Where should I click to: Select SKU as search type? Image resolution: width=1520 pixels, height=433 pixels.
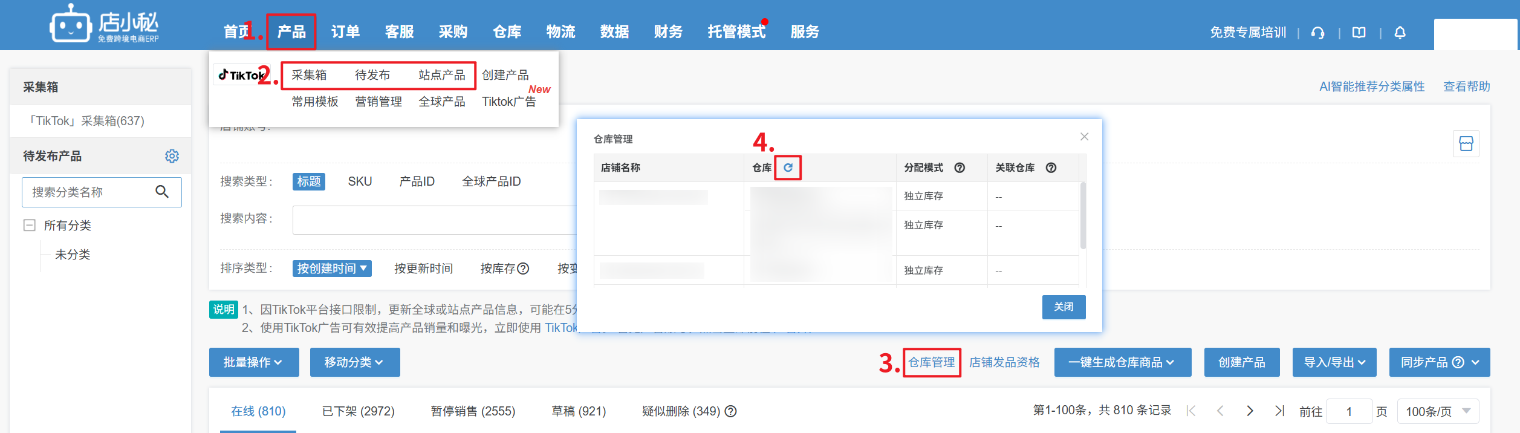point(360,181)
